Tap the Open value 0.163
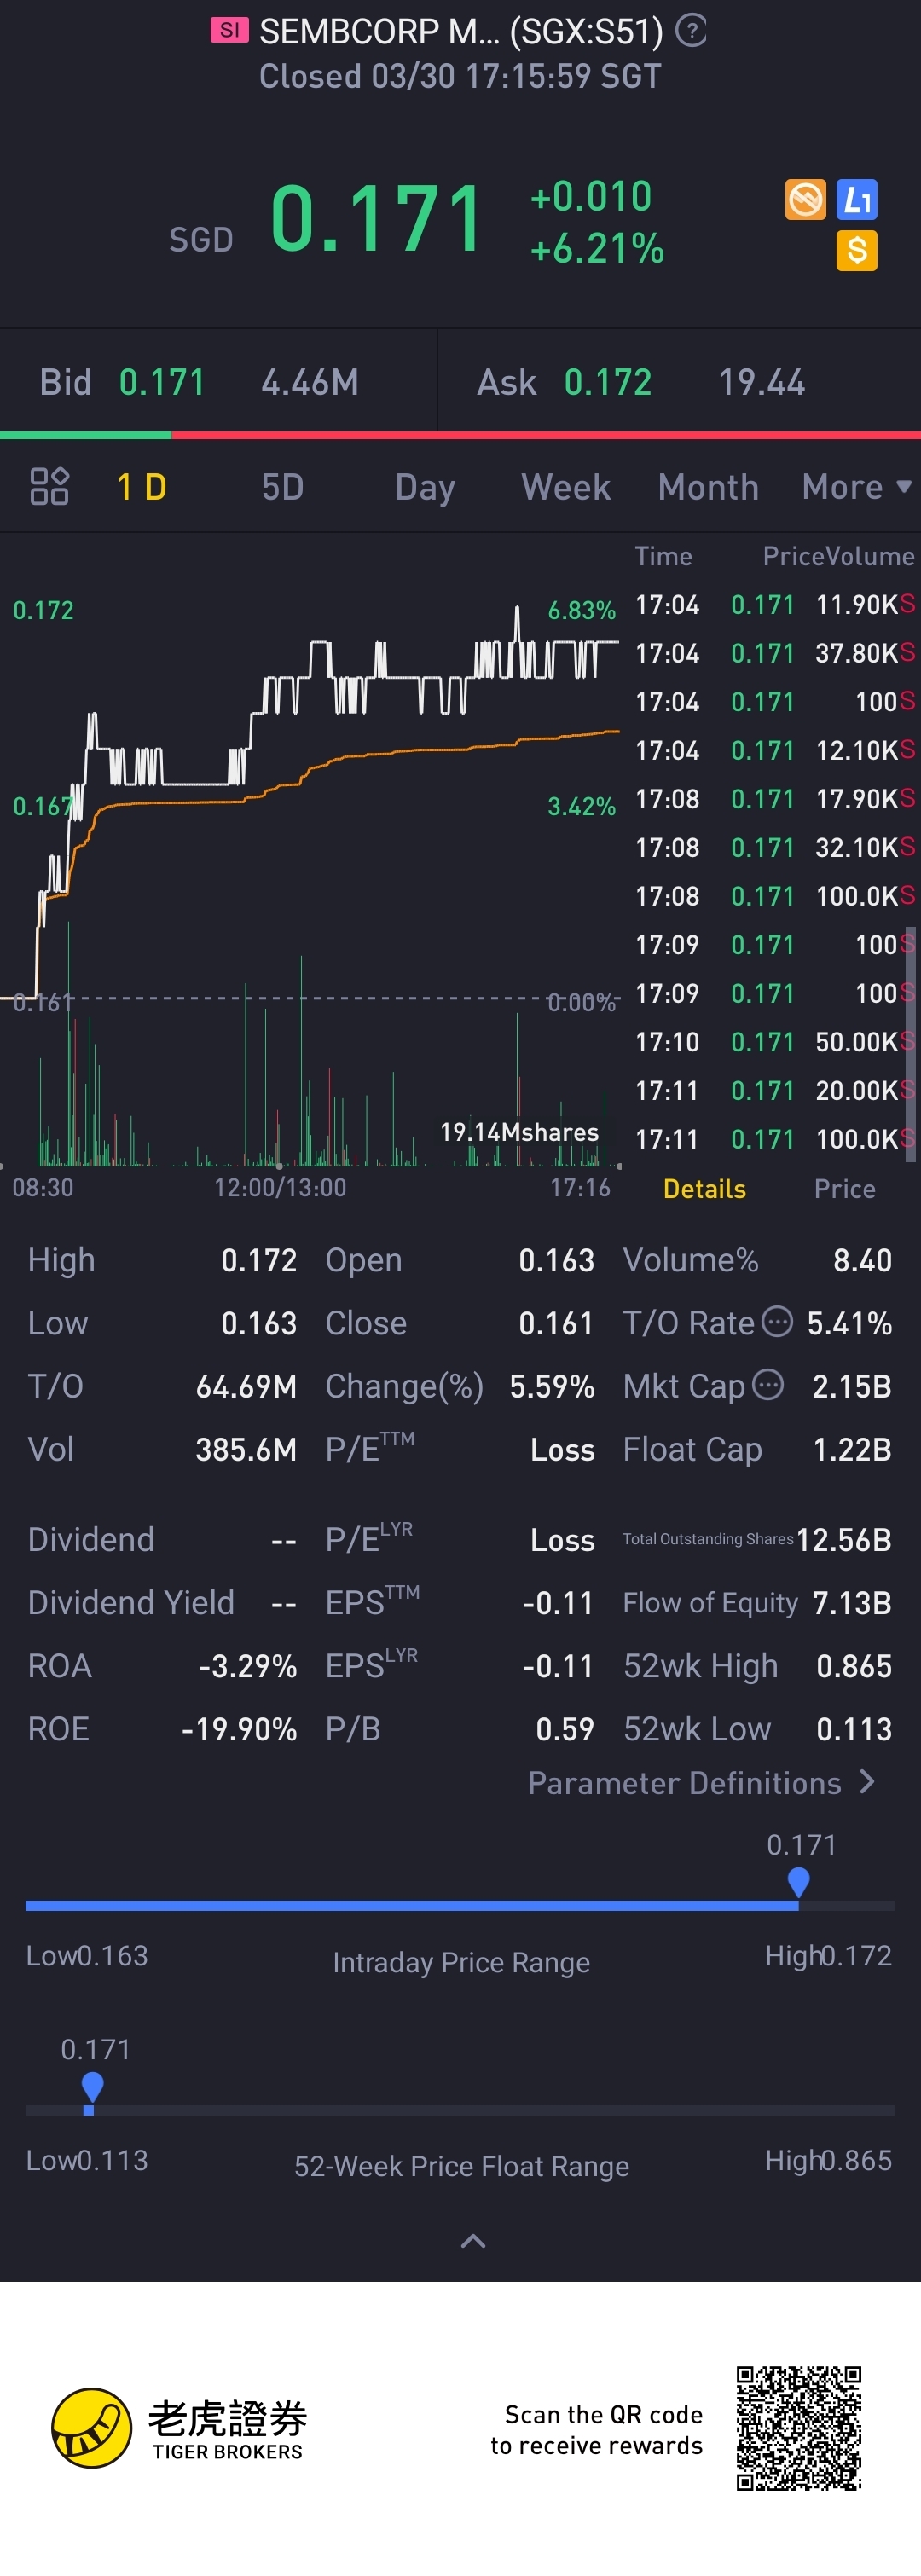Viewport: 921px width, 2576px height. (x=556, y=1260)
